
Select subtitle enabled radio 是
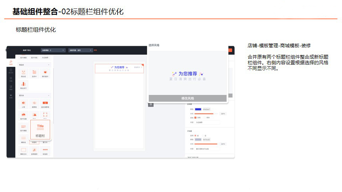(196, 135)
